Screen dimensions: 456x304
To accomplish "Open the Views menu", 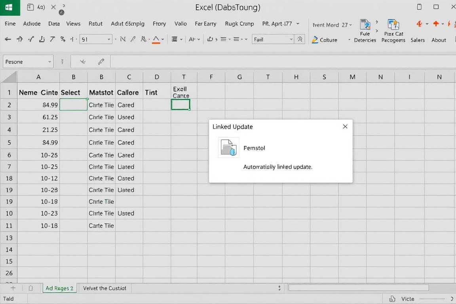I will click(73, 24).
